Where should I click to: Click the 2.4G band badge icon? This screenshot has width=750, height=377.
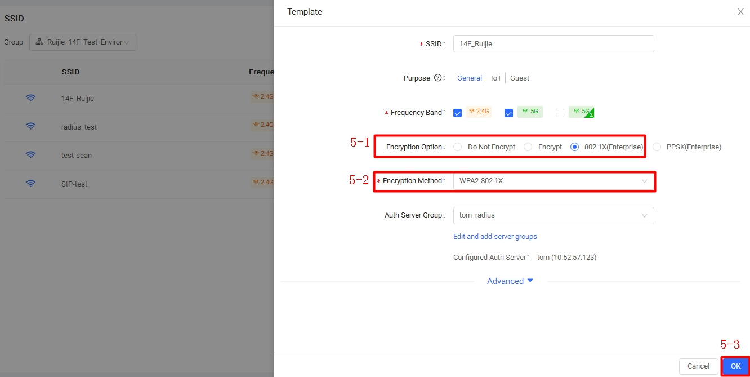(x=479, y=112)
